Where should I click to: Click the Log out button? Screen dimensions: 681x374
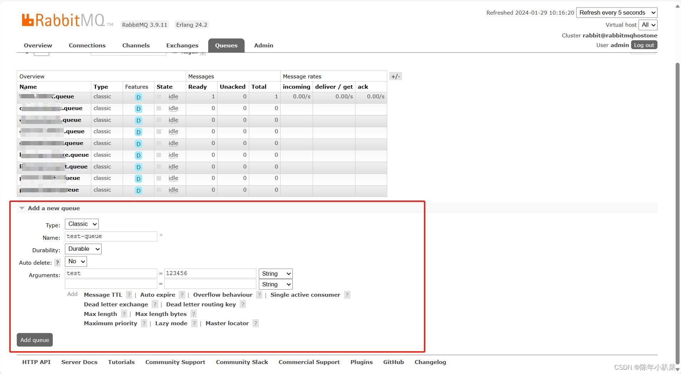644,45
